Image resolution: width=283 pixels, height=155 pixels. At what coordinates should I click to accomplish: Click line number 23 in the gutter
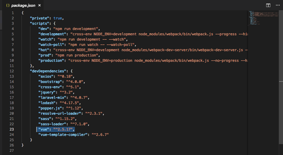(x=12, y=129)
